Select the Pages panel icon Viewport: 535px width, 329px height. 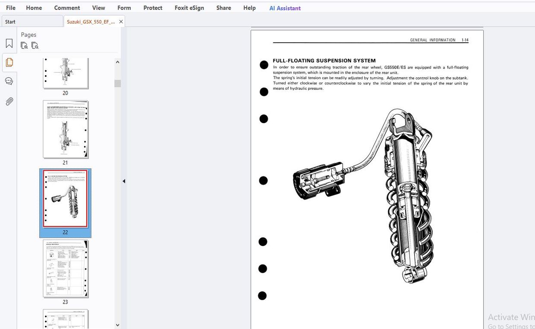click(9, 62)
